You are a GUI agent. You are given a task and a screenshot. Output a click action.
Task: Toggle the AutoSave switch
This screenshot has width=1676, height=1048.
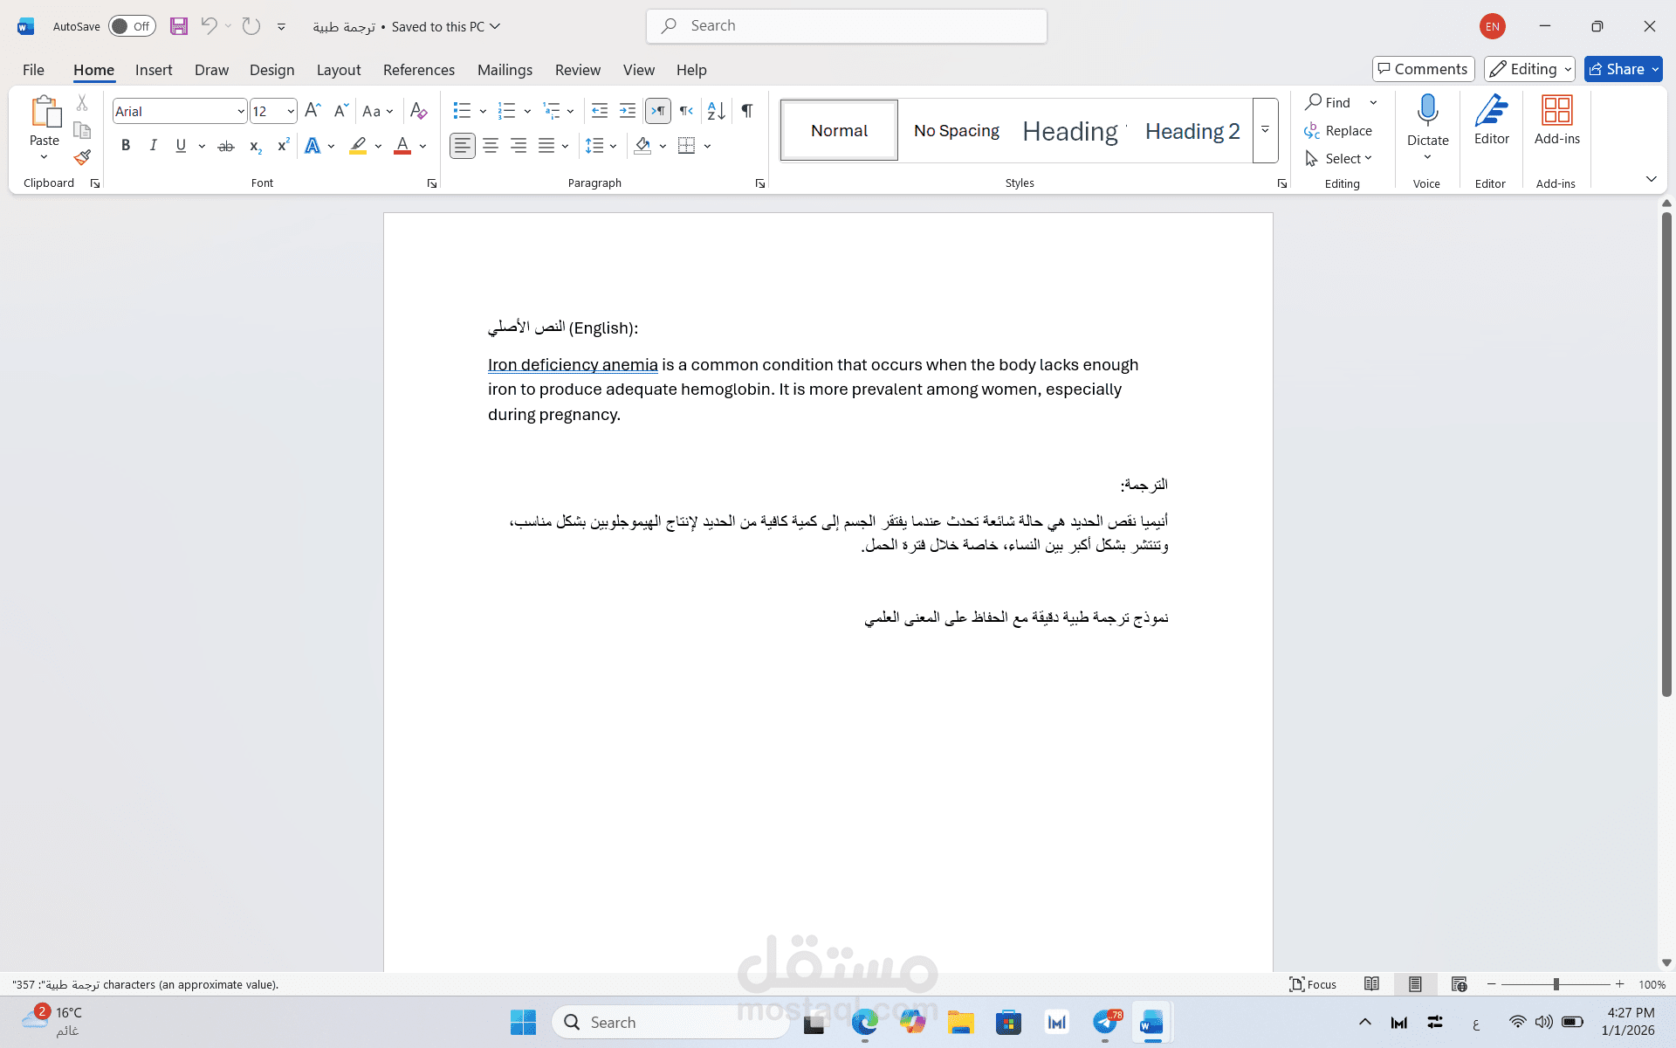tap(131, 26)
